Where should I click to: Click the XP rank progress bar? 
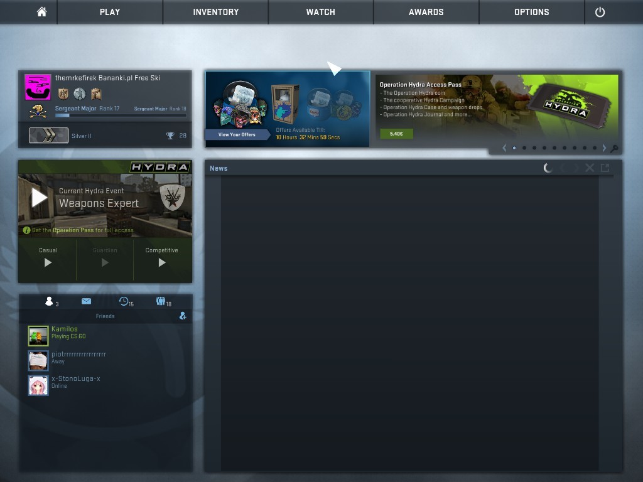121,115
